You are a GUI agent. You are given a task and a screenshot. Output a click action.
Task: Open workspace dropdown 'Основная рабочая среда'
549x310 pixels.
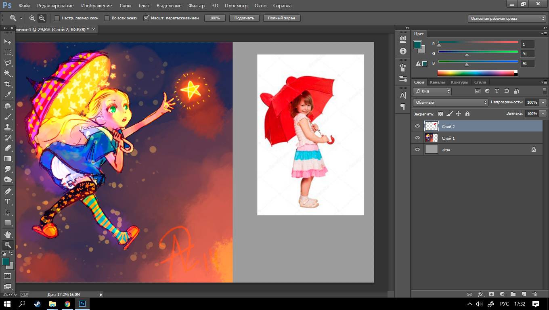(507, 18)
